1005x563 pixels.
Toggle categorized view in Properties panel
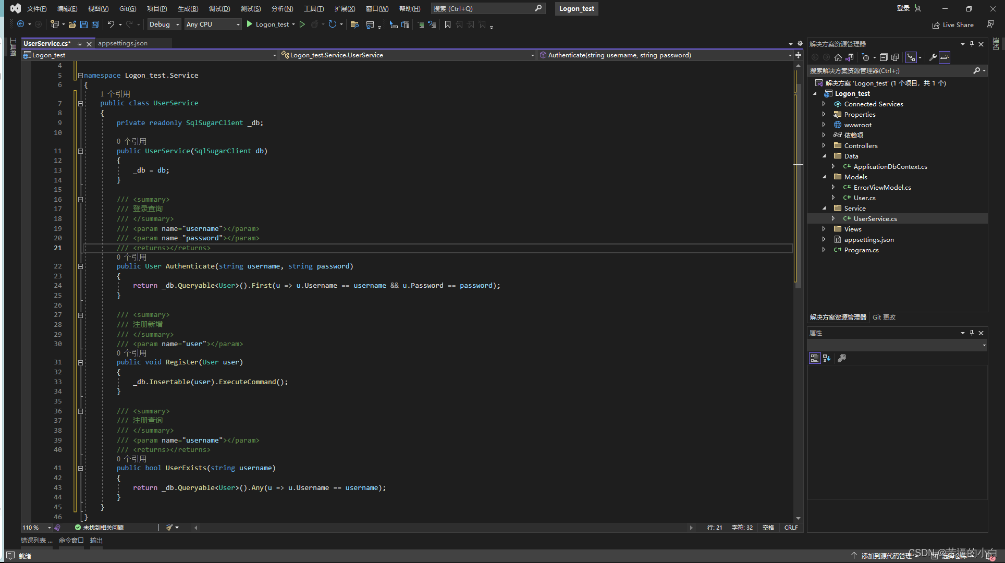(x=814, y=358)
